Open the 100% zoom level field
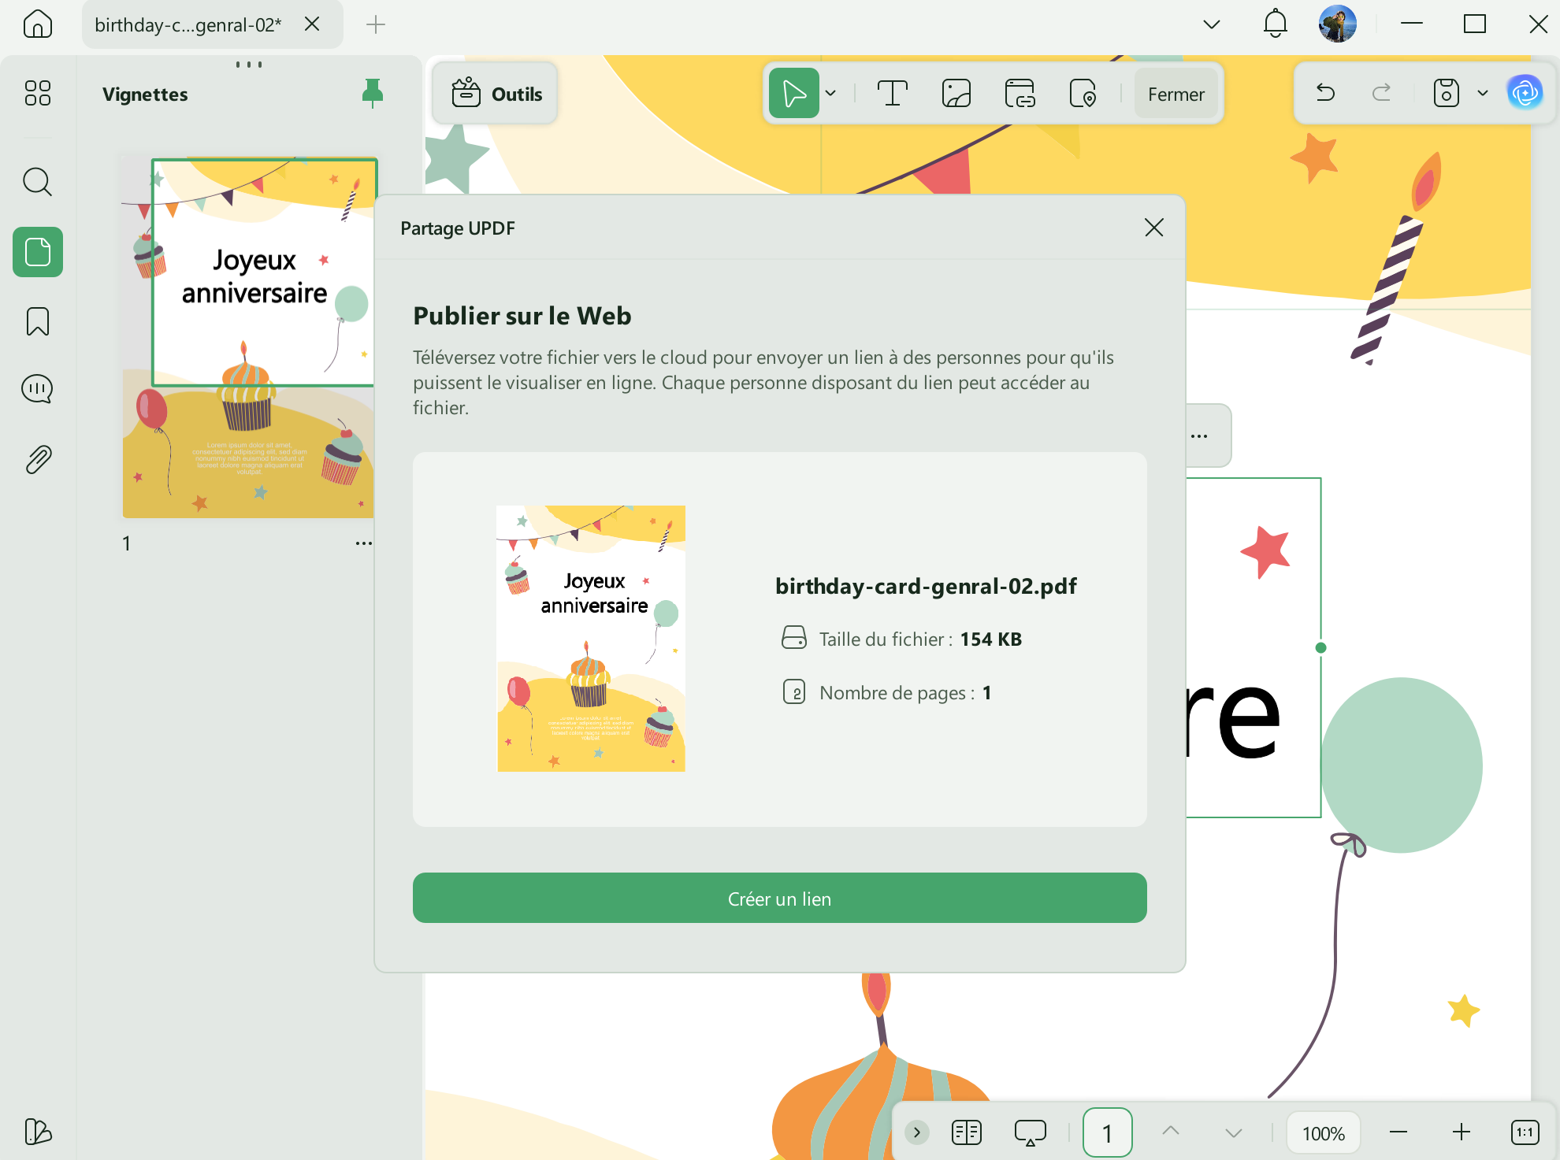Screen dimensions: 1560x1160 click(x=1324, y=1132)
